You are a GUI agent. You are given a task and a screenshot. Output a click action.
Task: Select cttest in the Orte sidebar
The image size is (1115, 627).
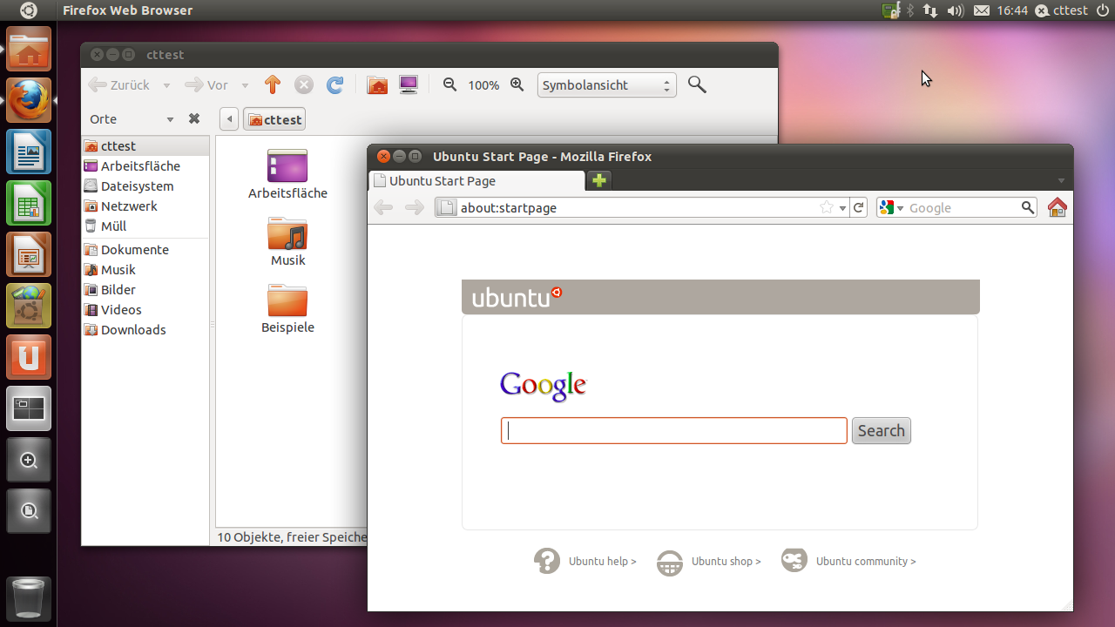pos(145,146)
